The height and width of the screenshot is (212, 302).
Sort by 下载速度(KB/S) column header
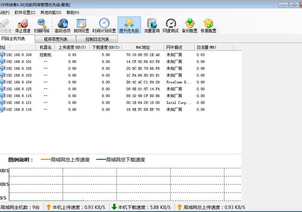(105, 47)
